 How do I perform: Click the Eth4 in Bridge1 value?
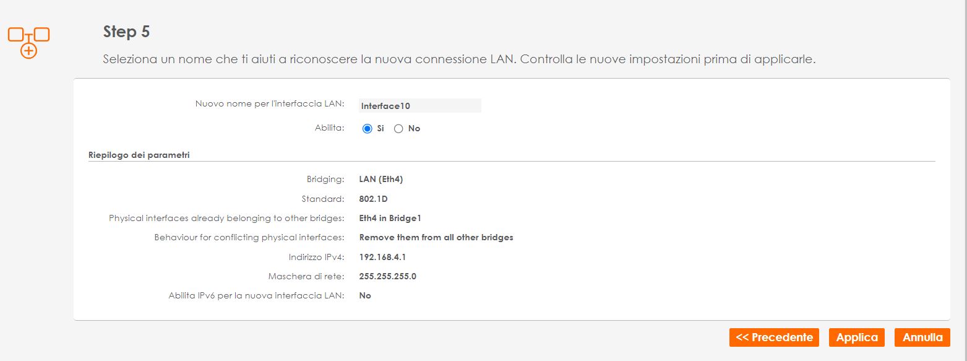point(390,219)
